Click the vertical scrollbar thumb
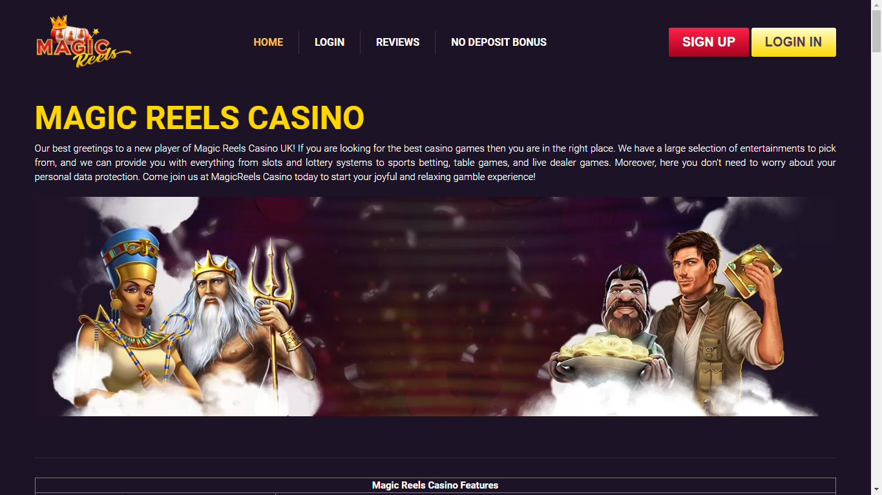Image resolution: width=882 pixels, height=495 pixels. (876, 30)
